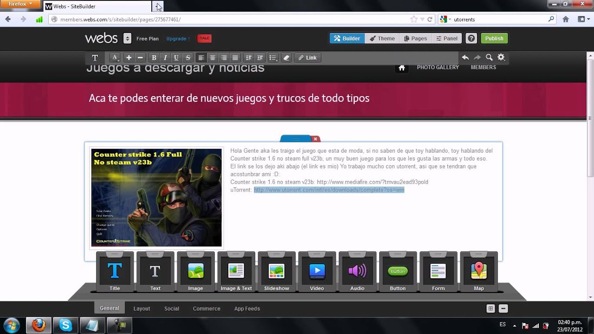The width and height of the screenshot is (594, 334).
Task: Open search engine selector dropdown
Action: pos(445,19)
